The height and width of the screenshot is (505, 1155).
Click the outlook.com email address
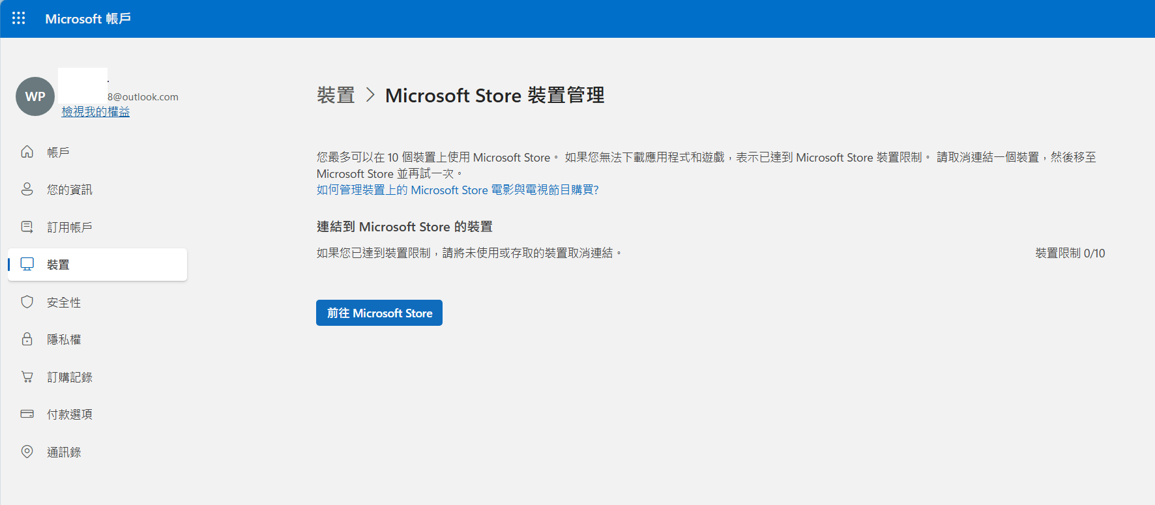point(143,96)
